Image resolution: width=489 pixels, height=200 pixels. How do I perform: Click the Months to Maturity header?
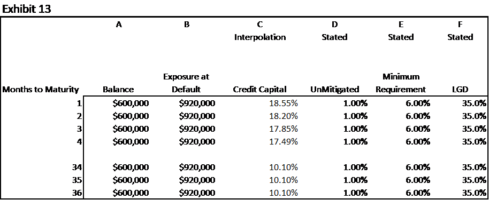(40, 90)
